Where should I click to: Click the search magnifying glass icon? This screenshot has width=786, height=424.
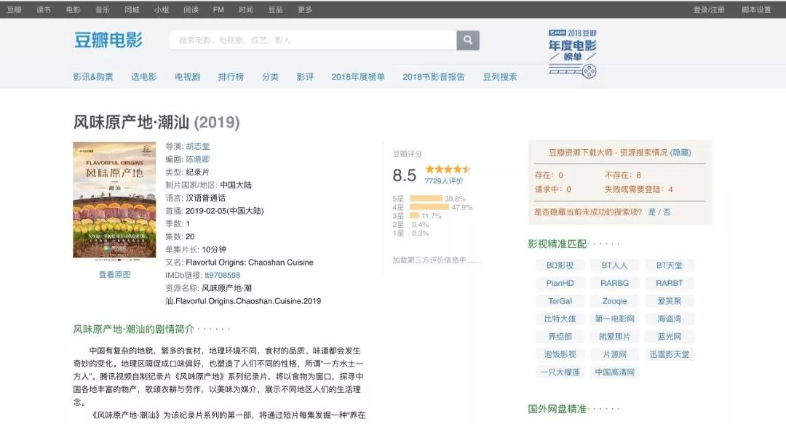point(467,40)
